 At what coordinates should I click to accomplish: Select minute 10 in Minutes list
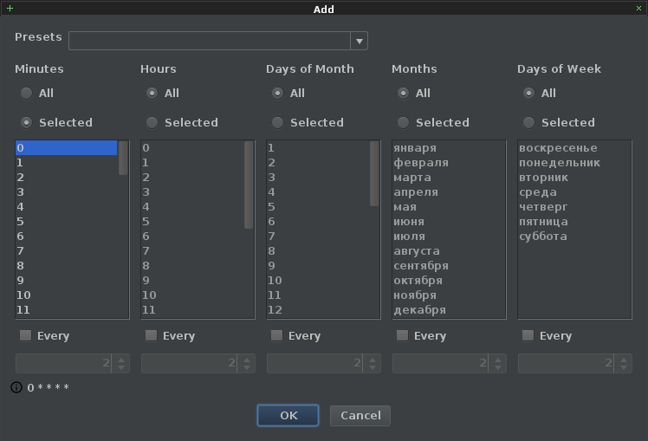(67, 295)
